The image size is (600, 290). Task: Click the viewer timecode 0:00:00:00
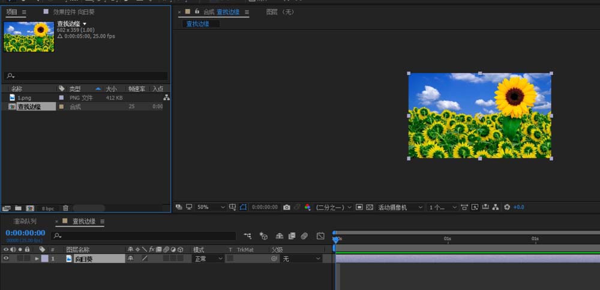tap(265, 207)
